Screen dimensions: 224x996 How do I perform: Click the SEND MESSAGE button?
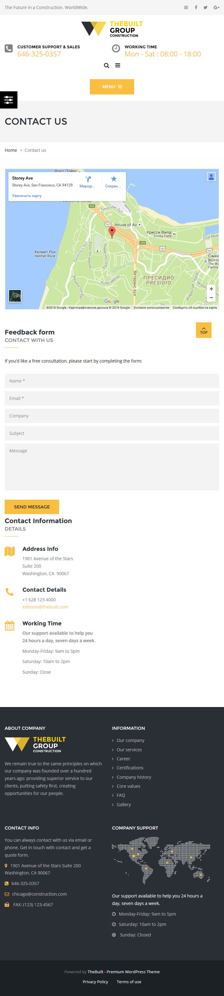32,507
